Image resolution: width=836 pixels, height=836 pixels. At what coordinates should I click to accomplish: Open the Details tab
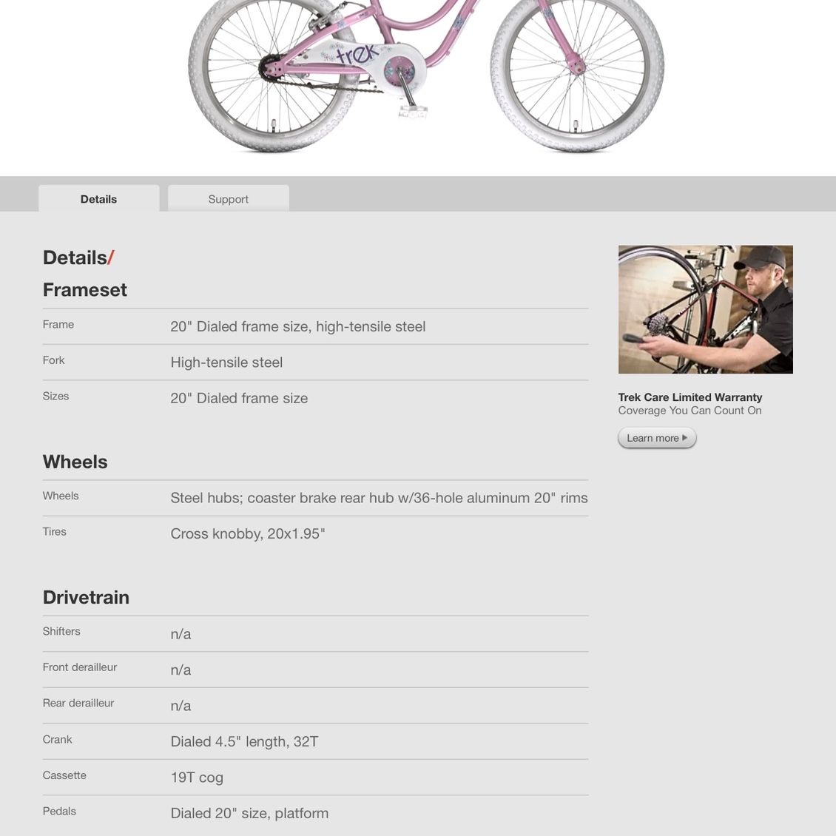click(98, 198)
